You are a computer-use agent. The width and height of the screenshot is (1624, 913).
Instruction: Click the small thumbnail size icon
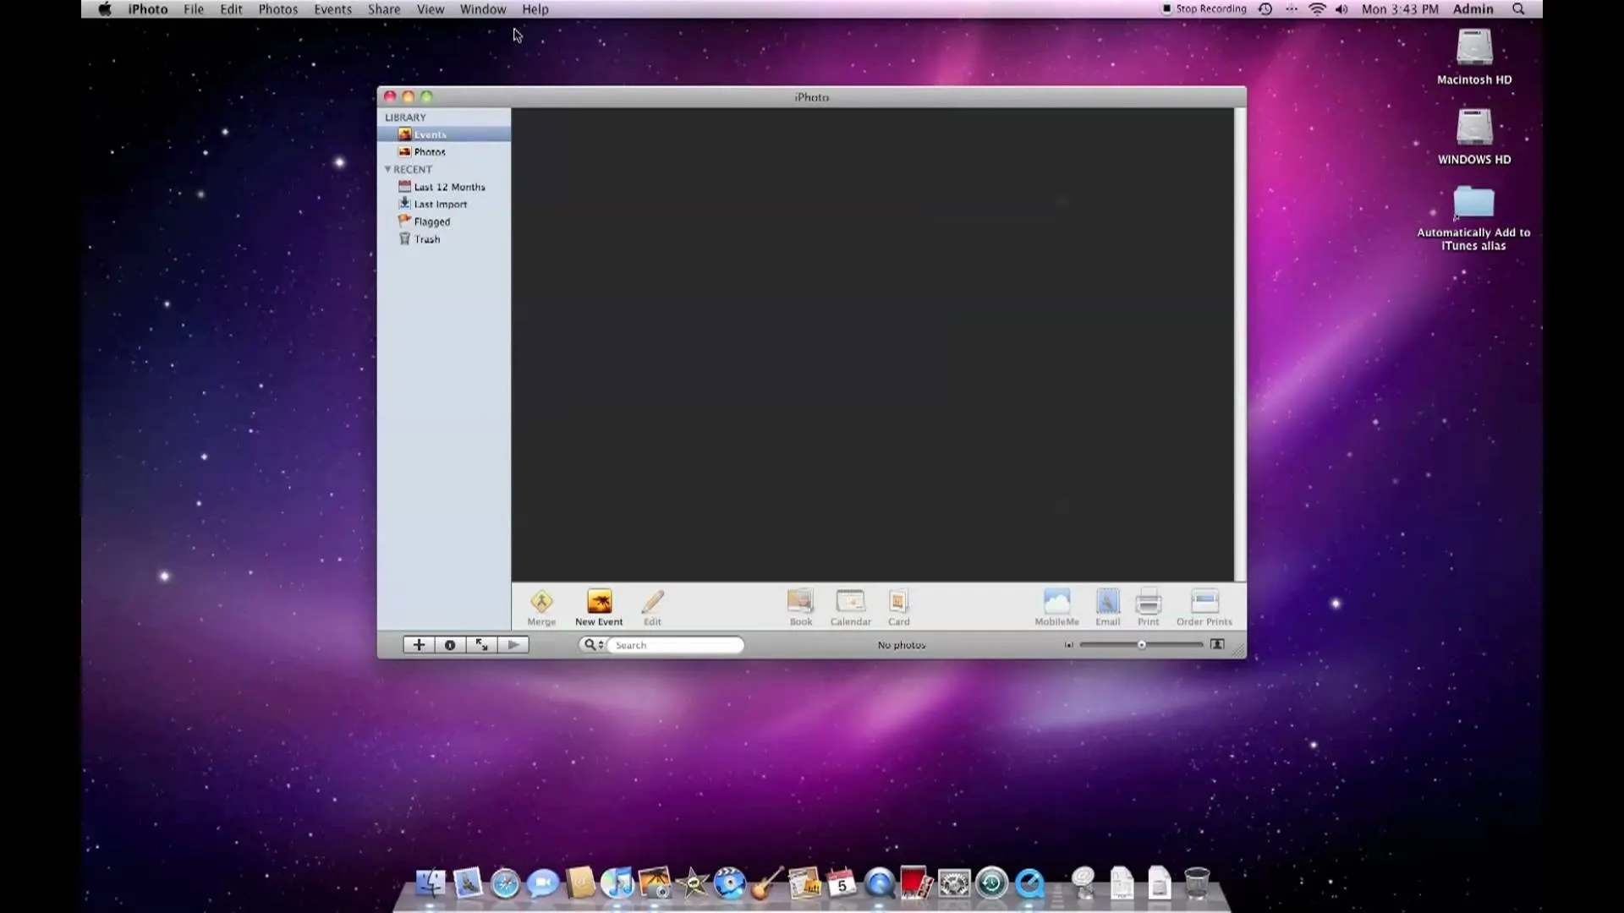click(x=1068, y=645)
